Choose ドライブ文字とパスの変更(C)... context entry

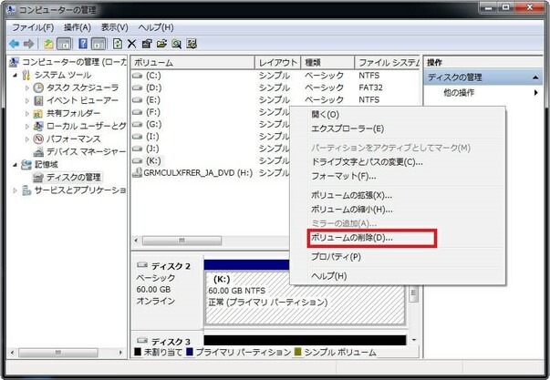tap(367, 162)
